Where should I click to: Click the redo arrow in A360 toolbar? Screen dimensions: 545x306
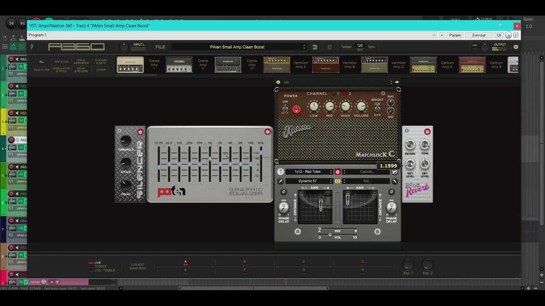(330, 47)
